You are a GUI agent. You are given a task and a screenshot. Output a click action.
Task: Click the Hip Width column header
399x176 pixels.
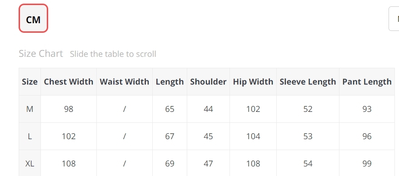pyautogui.click(x=253, y=82)
